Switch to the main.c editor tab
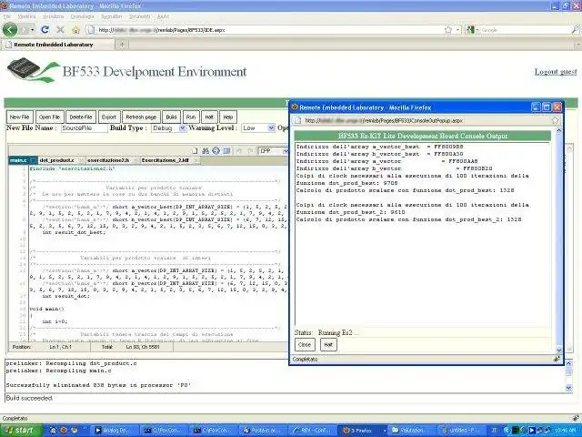The image size is (582, 437). coord(18,160)
